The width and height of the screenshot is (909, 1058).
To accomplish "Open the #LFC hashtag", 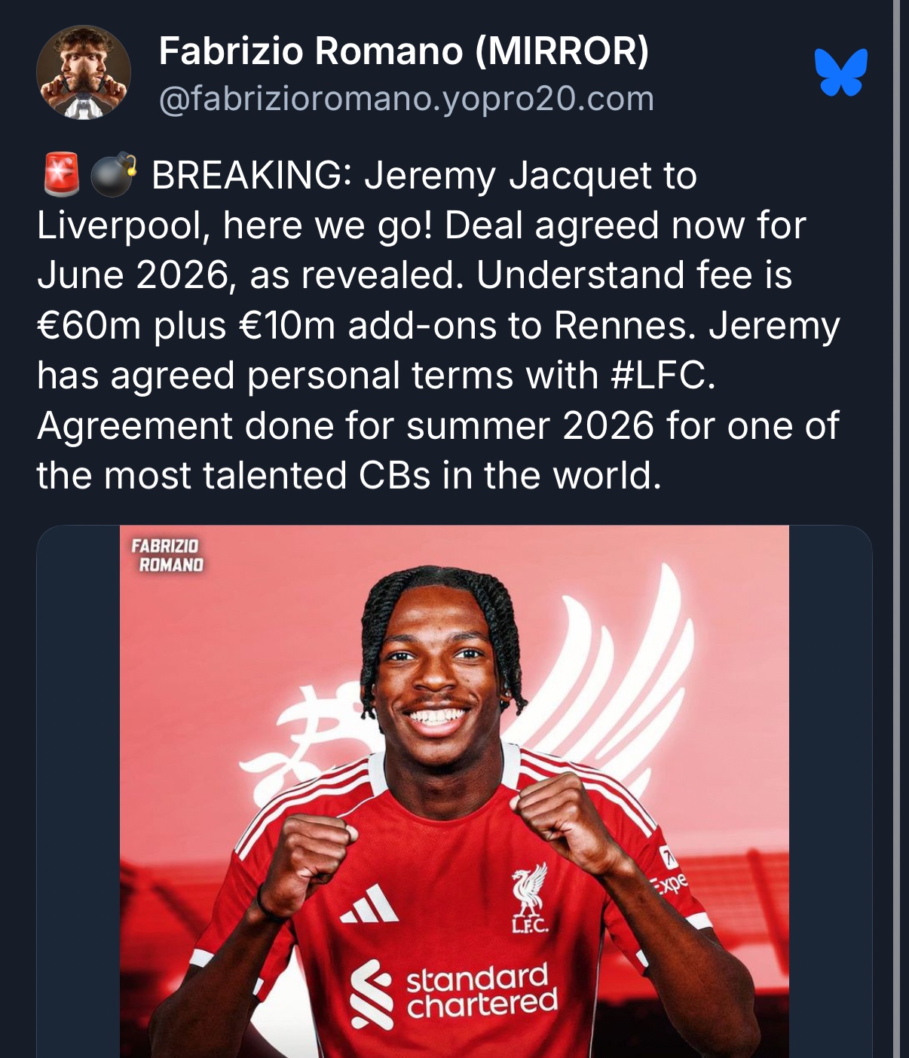I will [658, 375].
